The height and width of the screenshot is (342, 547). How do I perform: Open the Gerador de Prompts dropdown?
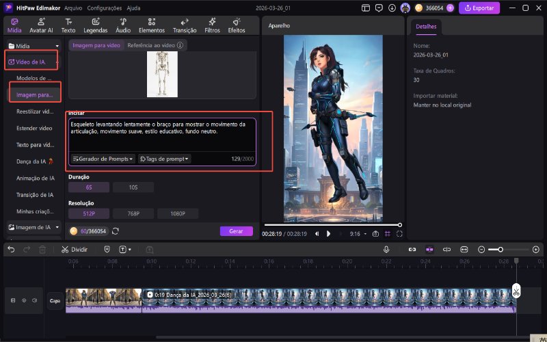[103, 159]
